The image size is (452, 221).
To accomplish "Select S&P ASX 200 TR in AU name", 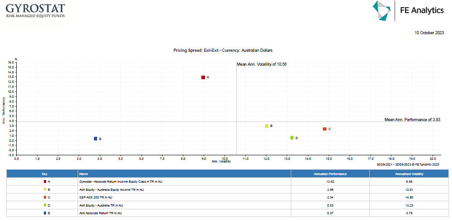I will pos(97,198).
